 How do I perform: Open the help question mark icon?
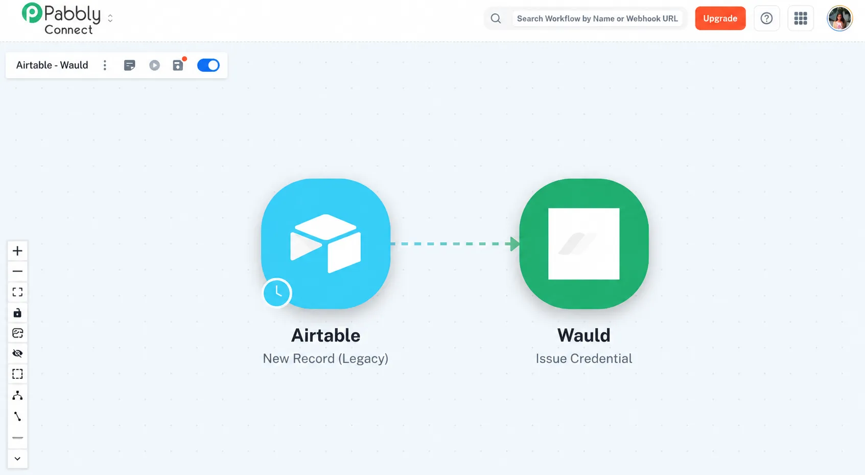pyautogui.click(x=766, y=18)
